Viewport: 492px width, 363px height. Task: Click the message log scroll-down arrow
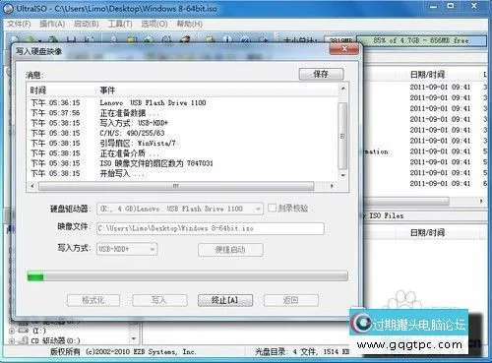[x=342, y=175]
